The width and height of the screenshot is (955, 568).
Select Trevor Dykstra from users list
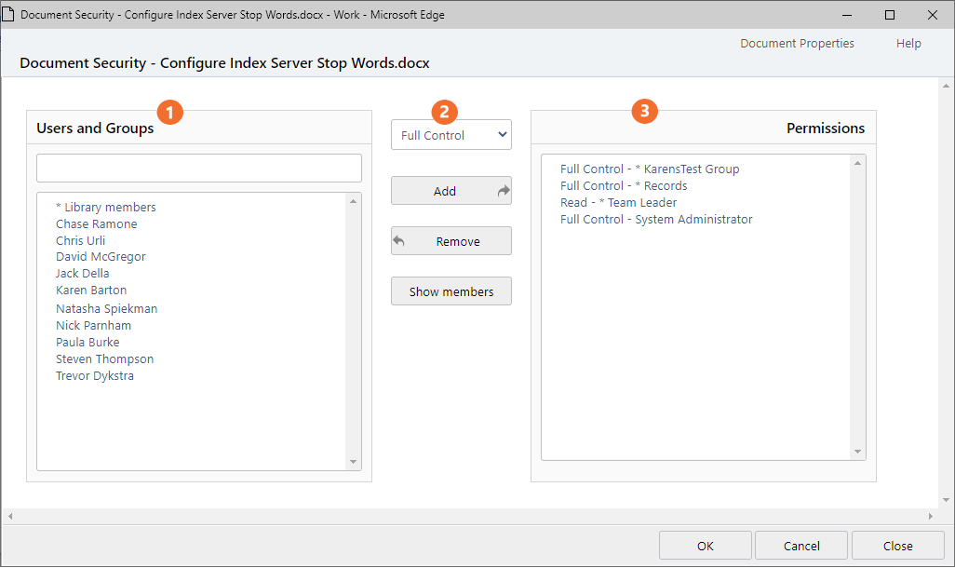click(95, 376)
